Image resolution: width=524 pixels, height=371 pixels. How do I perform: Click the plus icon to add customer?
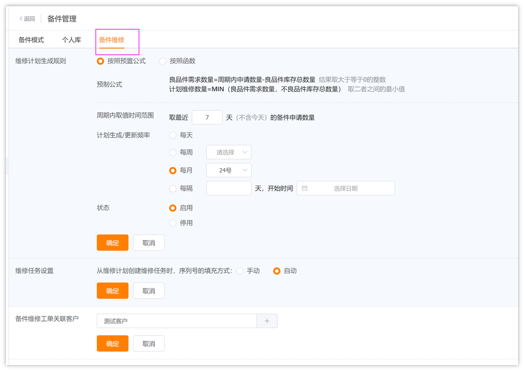point(267,321)
